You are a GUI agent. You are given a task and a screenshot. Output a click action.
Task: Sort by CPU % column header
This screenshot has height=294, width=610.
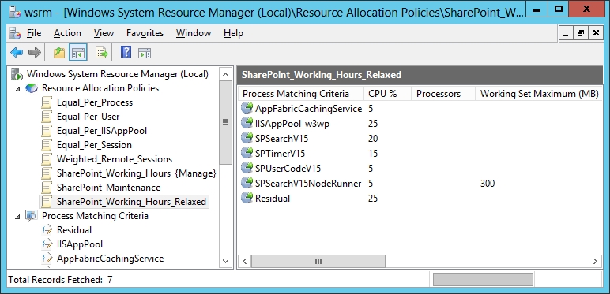click(387, 94)
